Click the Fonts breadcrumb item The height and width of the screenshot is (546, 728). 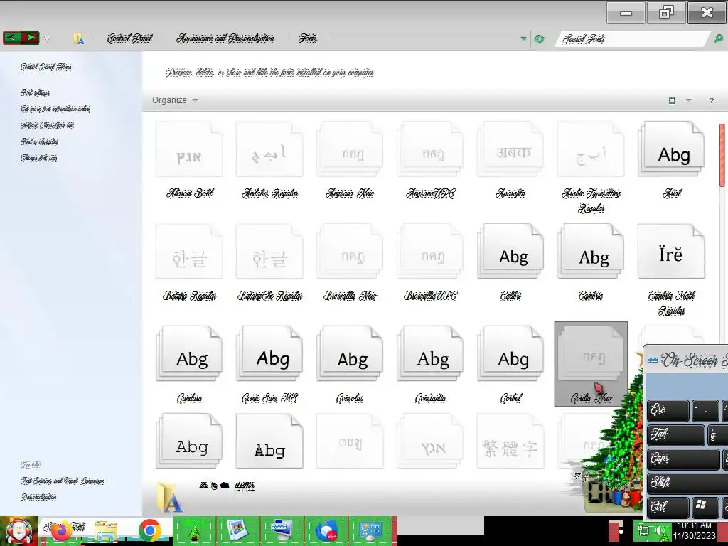point(308,38)
